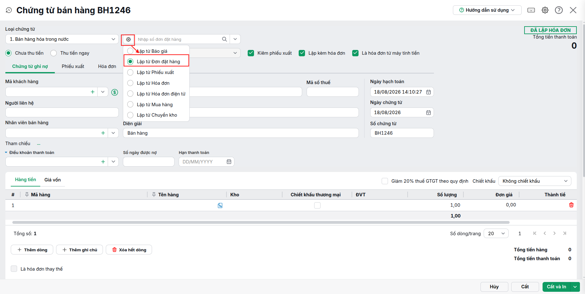Screen dimensions: 585x294
Task: Open calendar for Hạn thanh toán
Action: coord(229,162)
